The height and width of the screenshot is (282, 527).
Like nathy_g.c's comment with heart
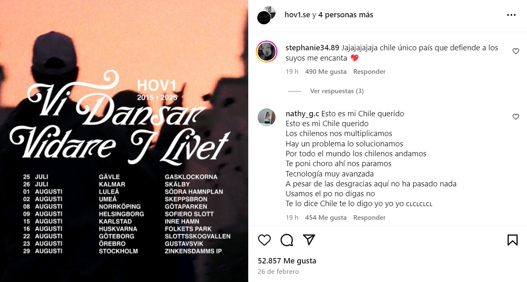(515, 117)
